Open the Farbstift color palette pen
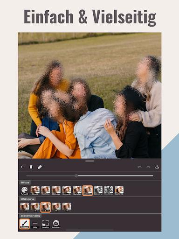Image resolution: width=179 pixels, height=239 pixels. pos(25,190)
